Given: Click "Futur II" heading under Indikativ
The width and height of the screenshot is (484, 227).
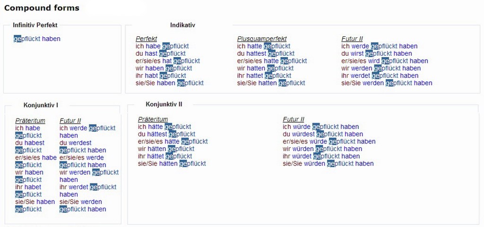Looking at the screenshot, I should point(352,39).
